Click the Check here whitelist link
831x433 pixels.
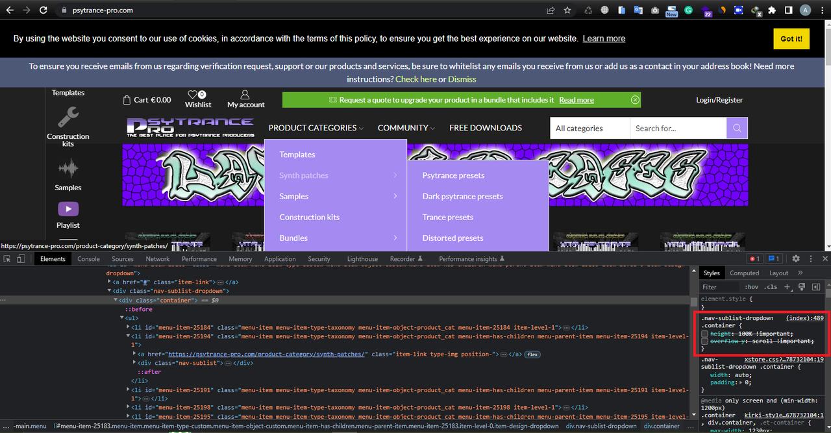415,79
